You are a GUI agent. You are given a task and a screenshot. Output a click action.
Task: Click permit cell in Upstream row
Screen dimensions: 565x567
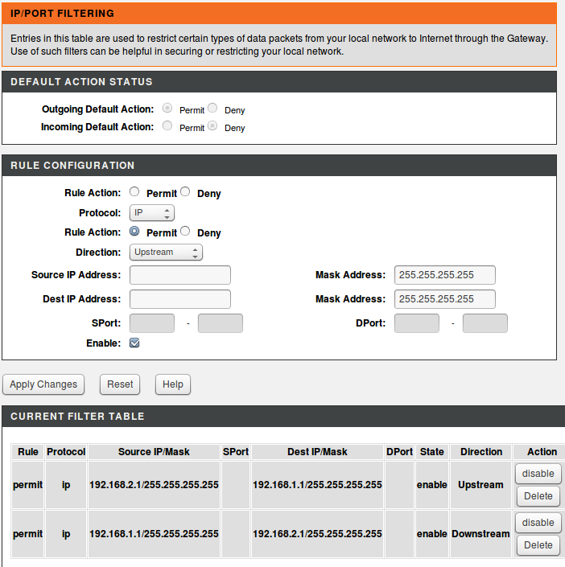(28, 485)
